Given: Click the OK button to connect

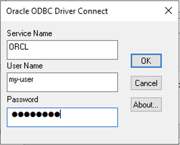Looking at the screenshot, I should click(x=146, y=61).
